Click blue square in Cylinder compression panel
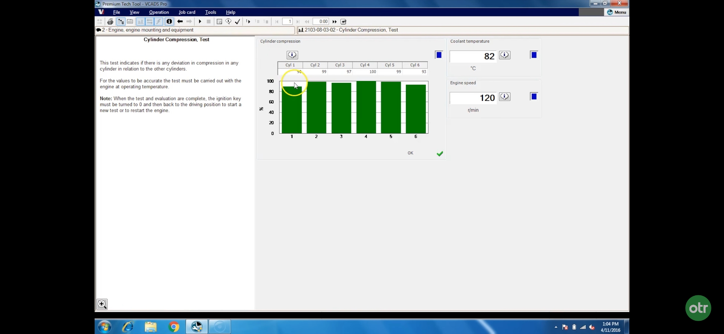 coord(439,55)
